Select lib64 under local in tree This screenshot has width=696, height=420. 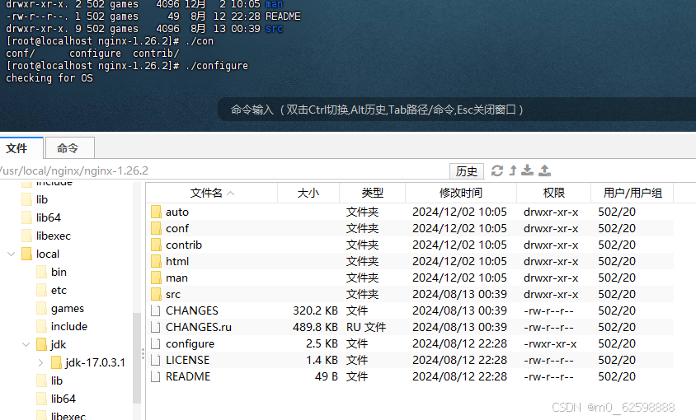[63, 399]
